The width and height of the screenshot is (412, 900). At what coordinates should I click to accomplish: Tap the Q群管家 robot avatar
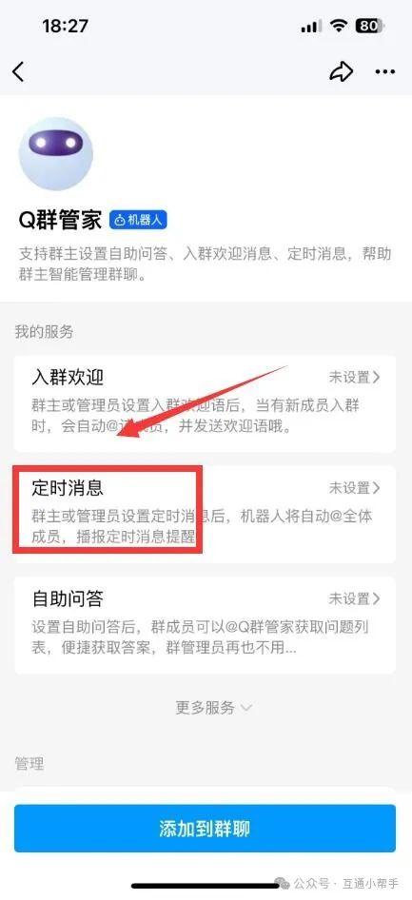pos(55,154)
